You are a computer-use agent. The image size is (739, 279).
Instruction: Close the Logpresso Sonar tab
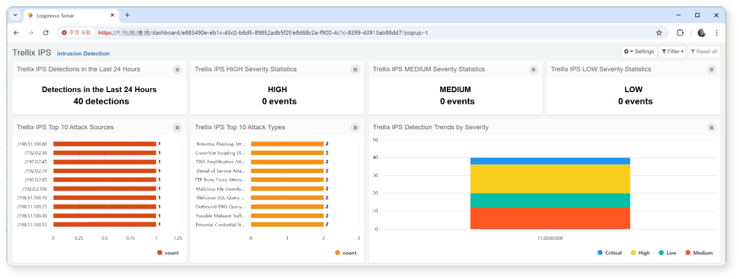(x=112, y=15)
